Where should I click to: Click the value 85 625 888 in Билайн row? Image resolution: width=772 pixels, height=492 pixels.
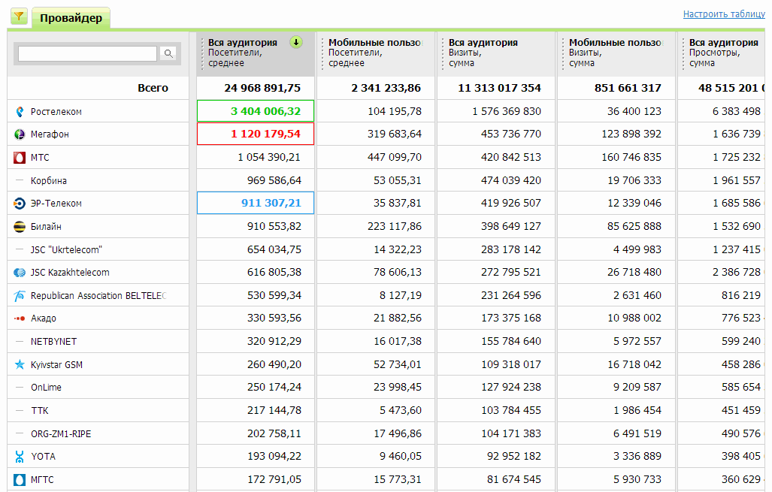[x=634, y=226]
